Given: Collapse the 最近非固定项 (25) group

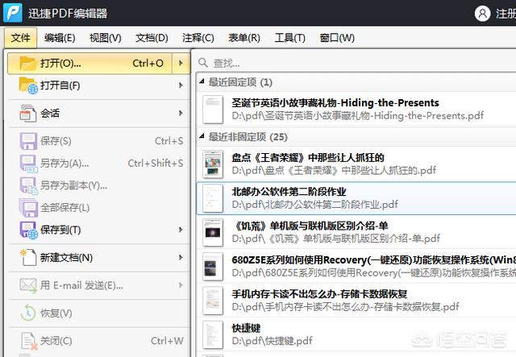Looking at the screenshot, I should click(202, 137).
